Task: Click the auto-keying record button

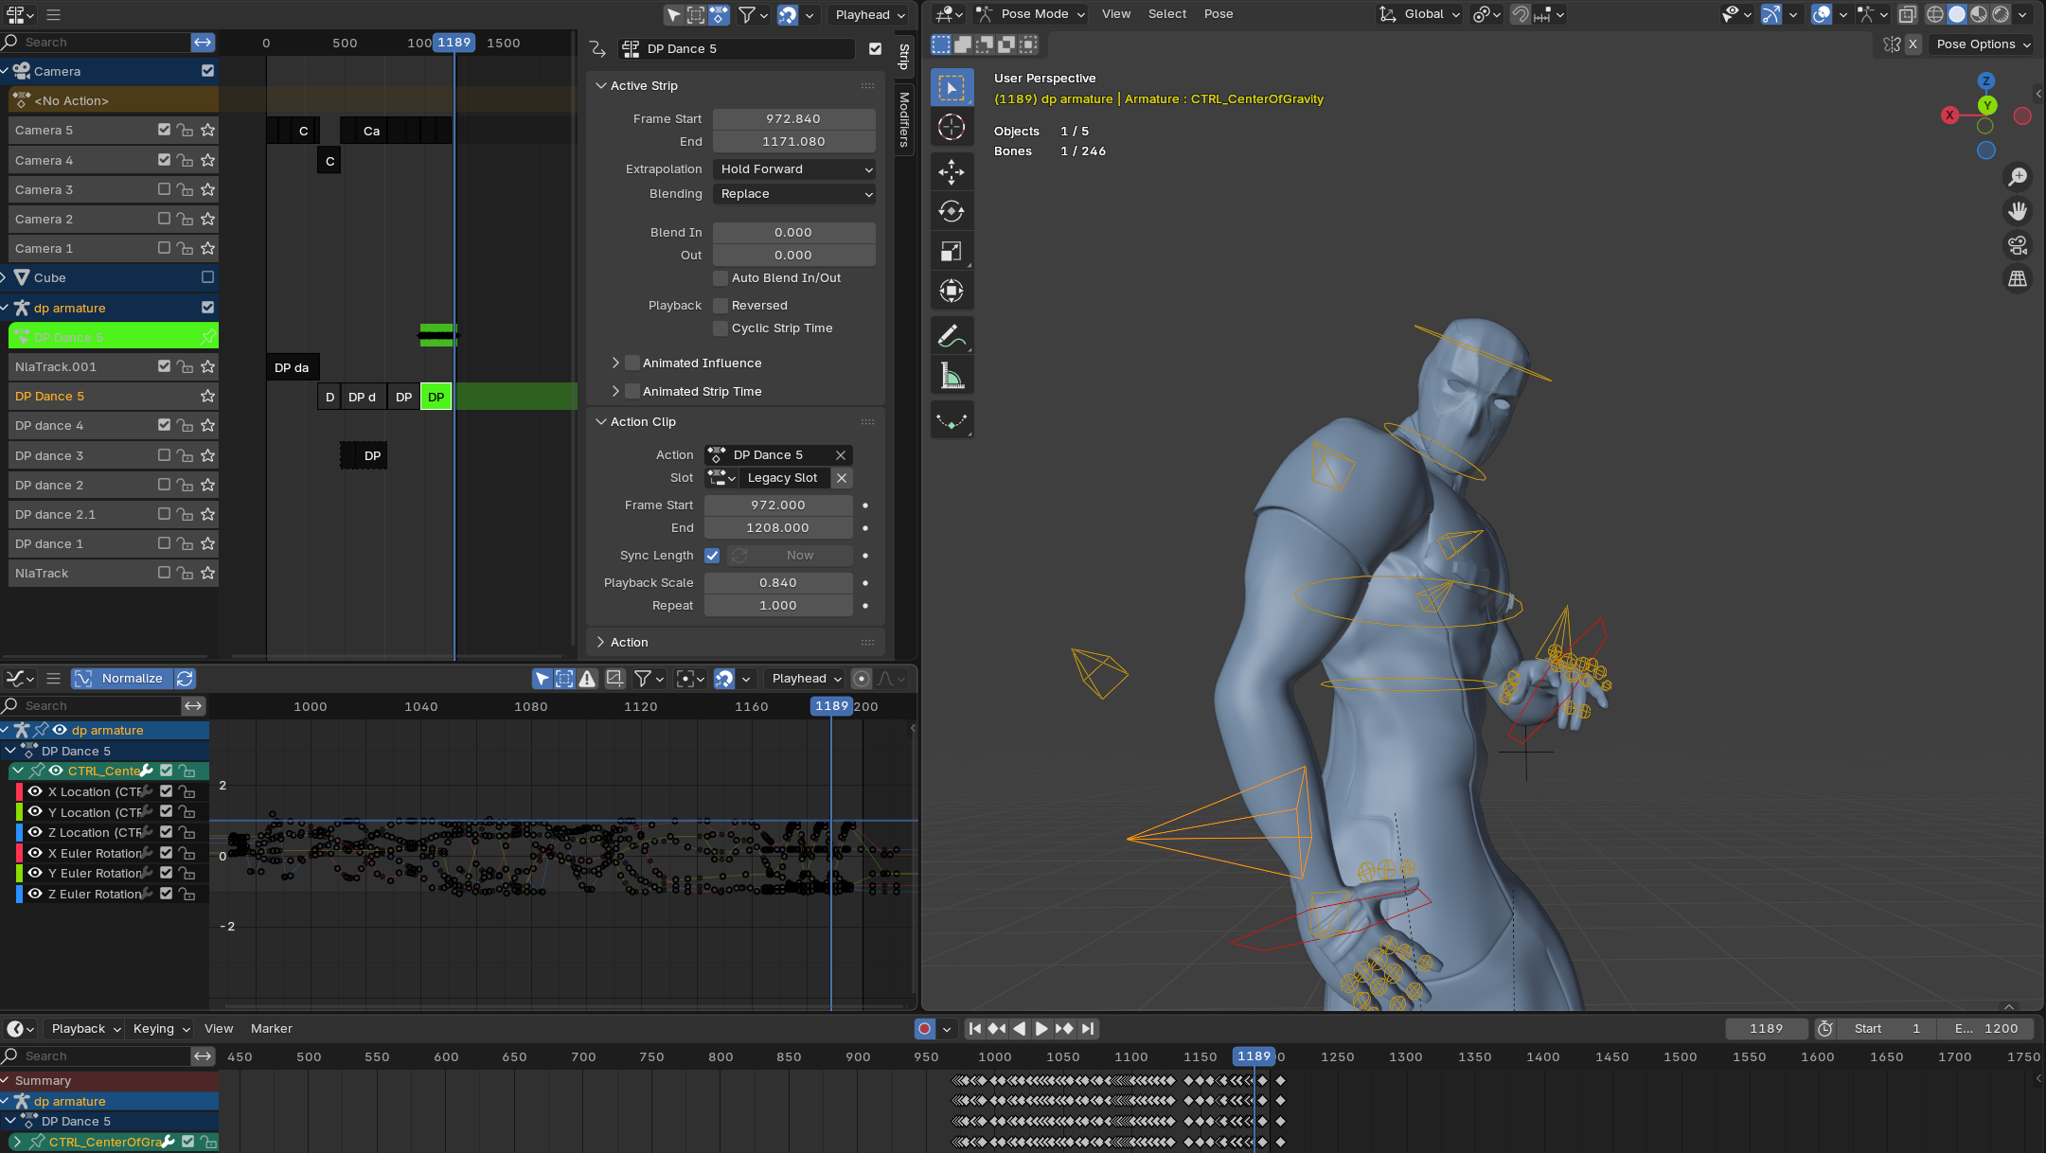Action: coord(924,1028)
